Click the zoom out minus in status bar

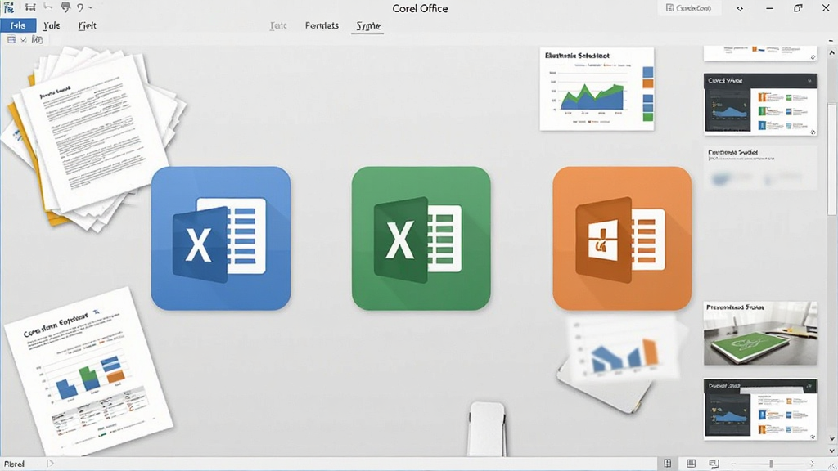click(732, 464)
